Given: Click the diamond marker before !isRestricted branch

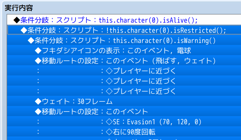Looking at the screenshot, I should pos(24,30).
